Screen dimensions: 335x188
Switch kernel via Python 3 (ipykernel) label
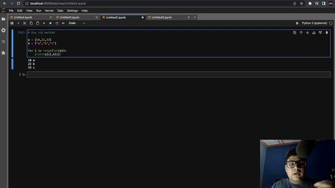(x=315, y=23)
